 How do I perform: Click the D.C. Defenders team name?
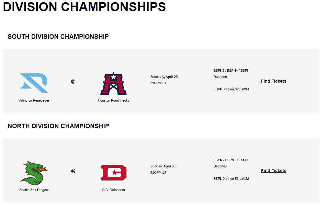click(x=113, y=189)
